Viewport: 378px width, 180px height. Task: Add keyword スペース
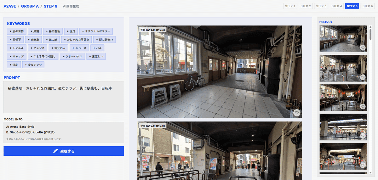[x=79, y=48]
